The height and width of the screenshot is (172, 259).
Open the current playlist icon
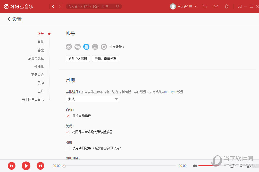(x=249, y=166)
